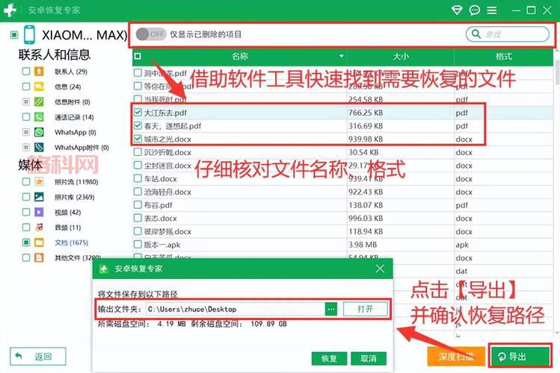Check the 视频 (42) checkbox
The image size is (560, 373).
(26, 212)
